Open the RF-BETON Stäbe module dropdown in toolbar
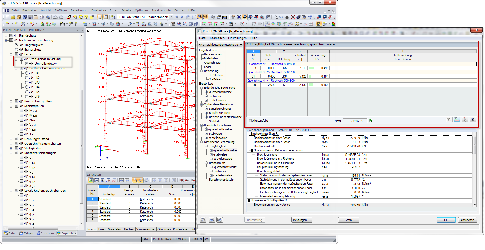Screen dimensions: 485x250 pos(171,17)
